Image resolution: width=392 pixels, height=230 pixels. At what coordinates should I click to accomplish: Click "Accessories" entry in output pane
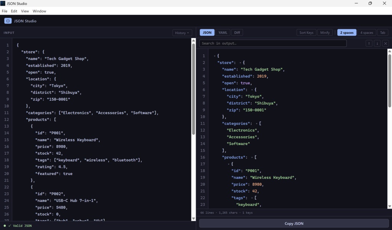(242, 137)
